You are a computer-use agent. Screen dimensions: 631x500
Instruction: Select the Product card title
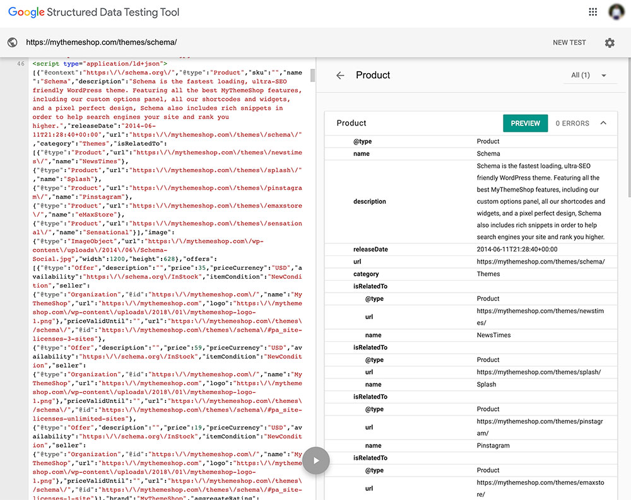tap(351, 123)
